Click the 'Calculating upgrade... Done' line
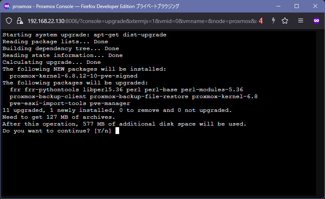325x199 pixels. click(51, 62)
